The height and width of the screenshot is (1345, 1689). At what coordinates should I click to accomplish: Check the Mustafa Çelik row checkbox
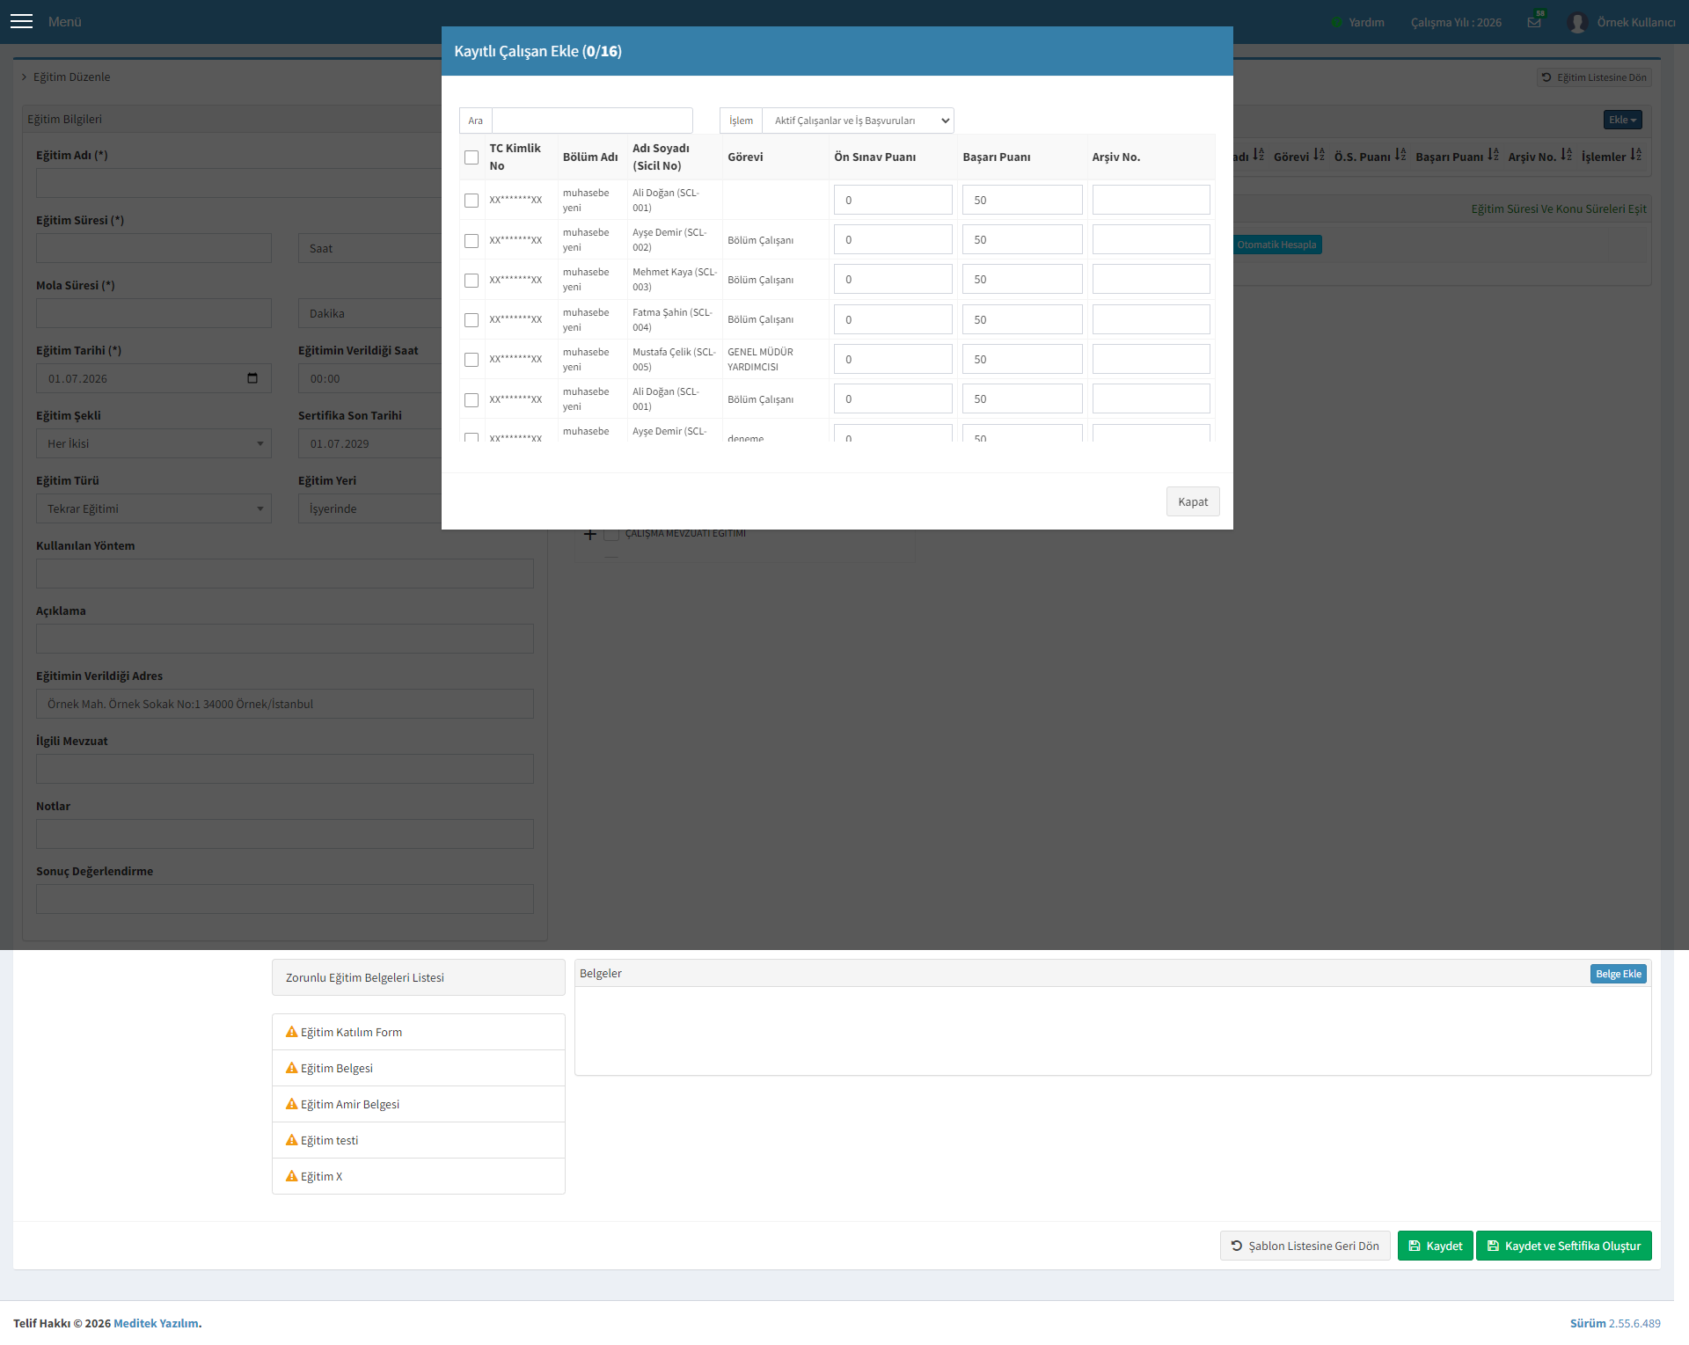[x=472, y=360]
